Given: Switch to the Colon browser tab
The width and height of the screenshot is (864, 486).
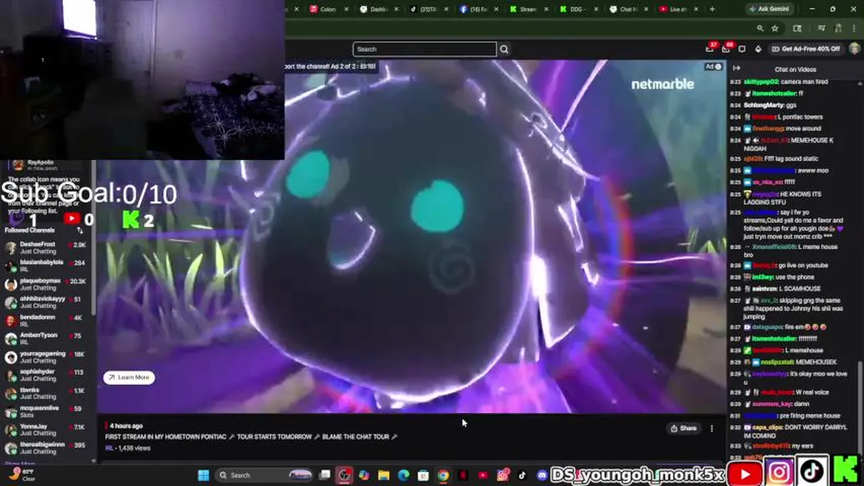Looking at the screenshot, I should pos(327,9).
